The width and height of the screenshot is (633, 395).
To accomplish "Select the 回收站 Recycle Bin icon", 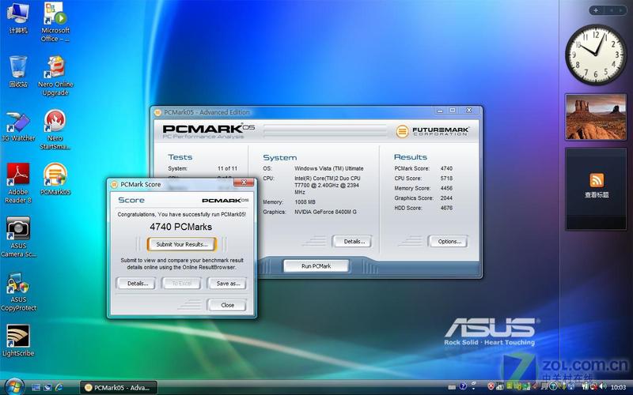I will pyautogui.click(x=17, y=71).
